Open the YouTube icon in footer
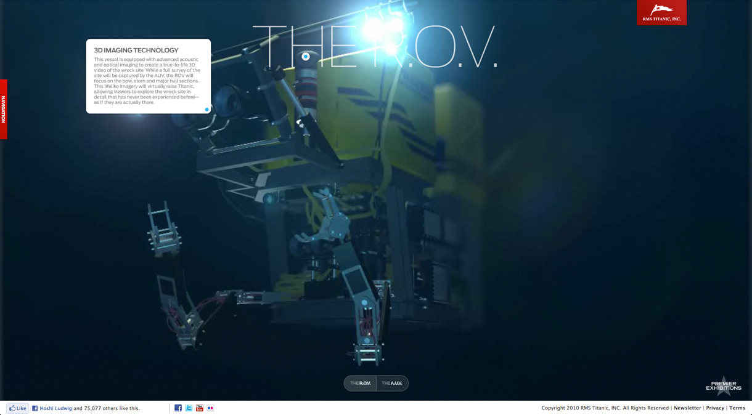752x415 pixels. coord(199,408)
